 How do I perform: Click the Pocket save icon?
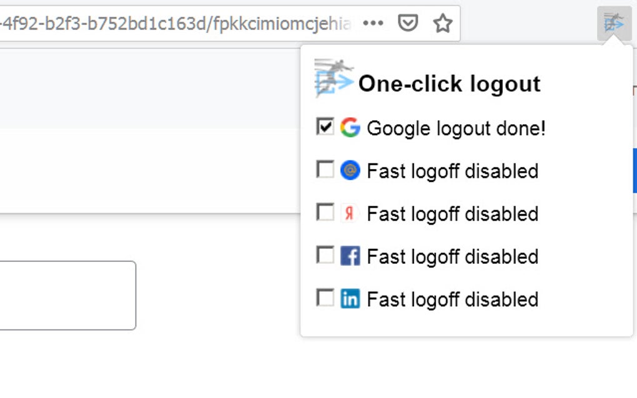click(x=408, y=22)
